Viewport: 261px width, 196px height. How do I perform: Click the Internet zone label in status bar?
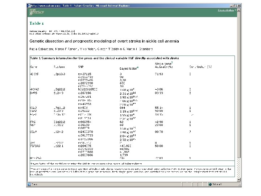[x=217, y=184]
